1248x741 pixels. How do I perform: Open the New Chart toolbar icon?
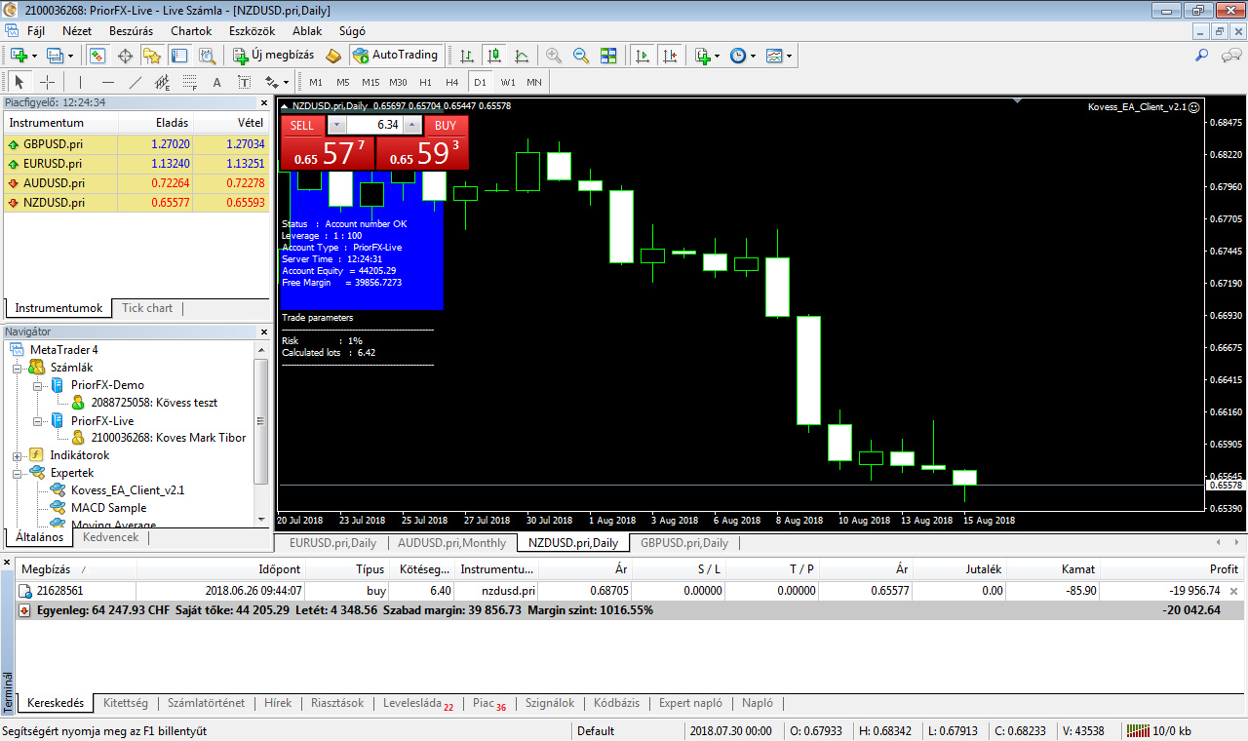click(19, 56)
